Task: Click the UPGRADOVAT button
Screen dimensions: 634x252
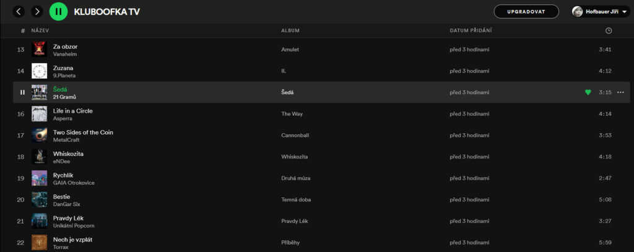Action: tap(526, 12)
